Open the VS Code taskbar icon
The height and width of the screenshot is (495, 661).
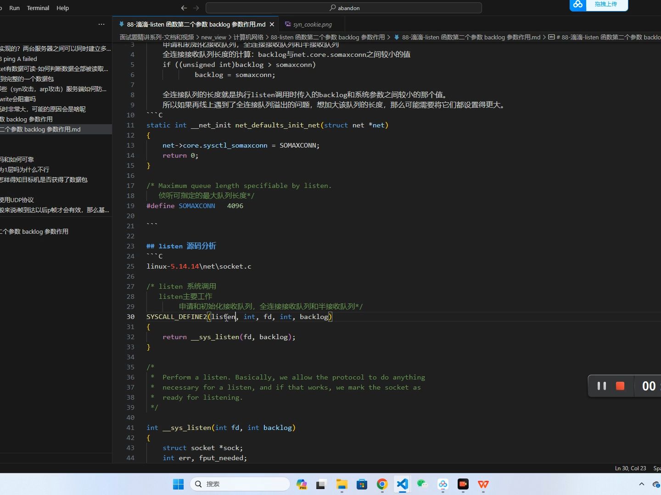pos(402,484)
